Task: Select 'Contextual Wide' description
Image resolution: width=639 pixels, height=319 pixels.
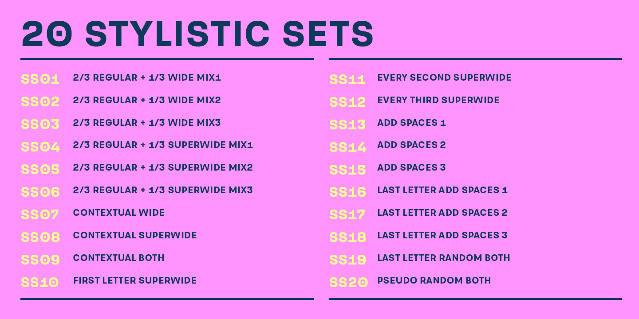Action: click(x=119, y=213)
